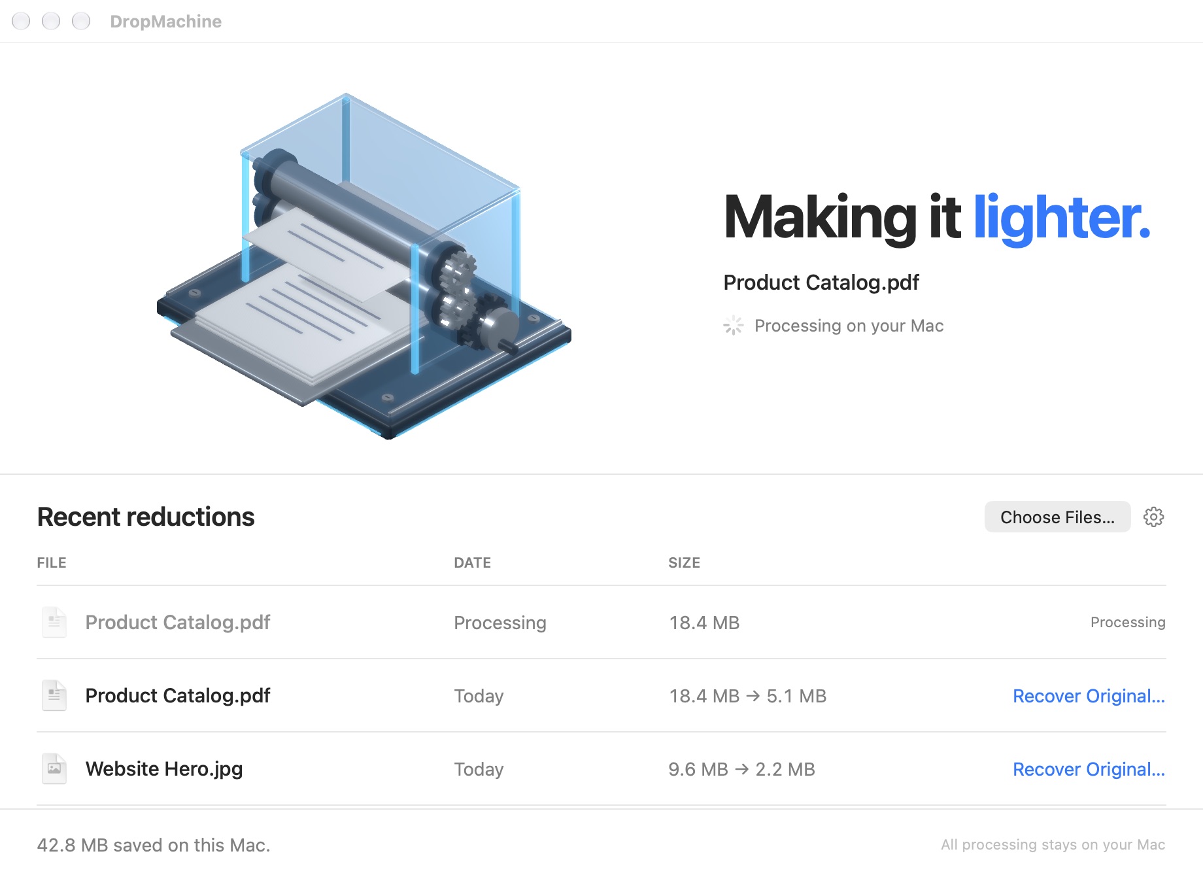
Task: Click the DropMachine window title
Action: pyautogui.click(x=165, y=22)
